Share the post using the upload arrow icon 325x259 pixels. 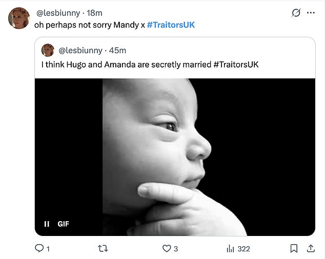coord(310,248)
